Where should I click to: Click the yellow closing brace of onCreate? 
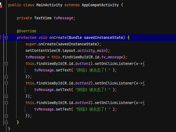point(18,122)
